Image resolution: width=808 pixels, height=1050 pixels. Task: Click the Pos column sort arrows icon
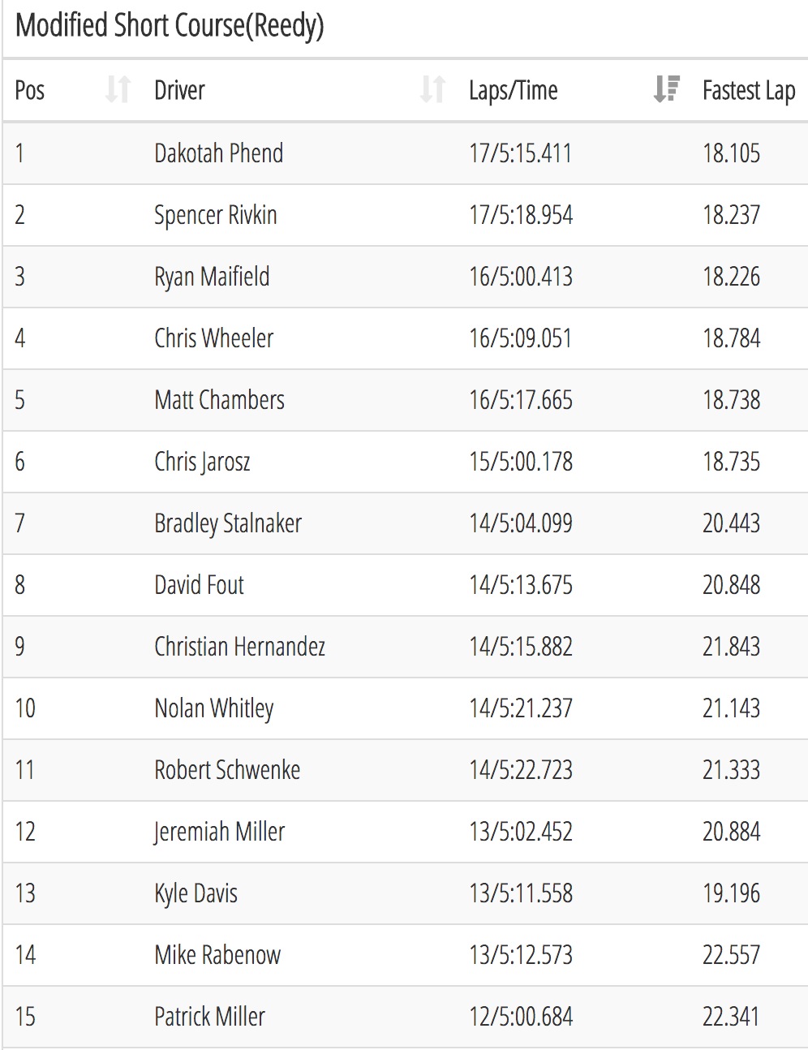118,89
